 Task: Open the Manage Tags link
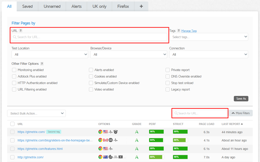[189, 31]
